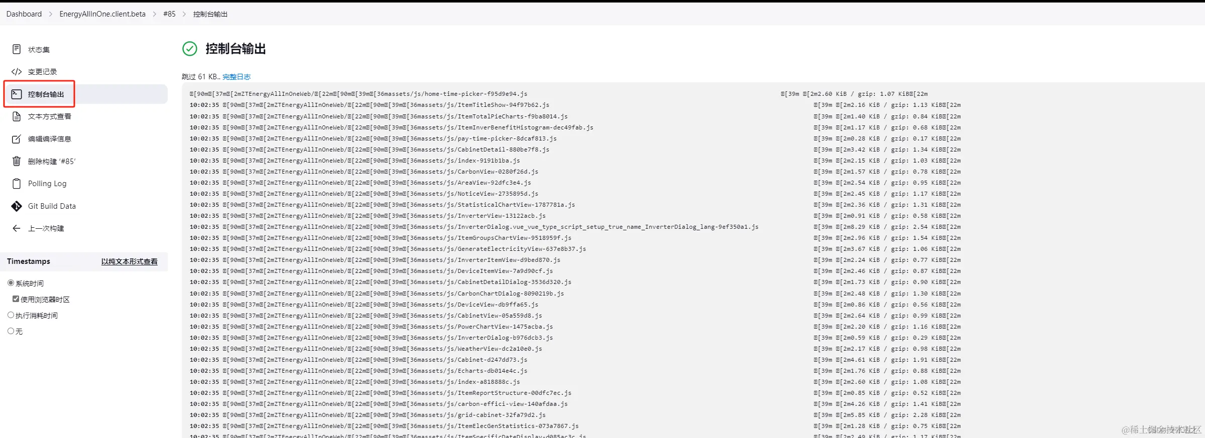1205x438 pixels.
Task: Go to Dashboard in the breadcrumb
Action: tap(24, 14)
